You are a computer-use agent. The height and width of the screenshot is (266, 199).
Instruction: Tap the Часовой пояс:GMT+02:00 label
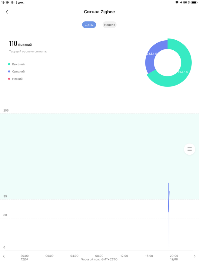[99, 259]
